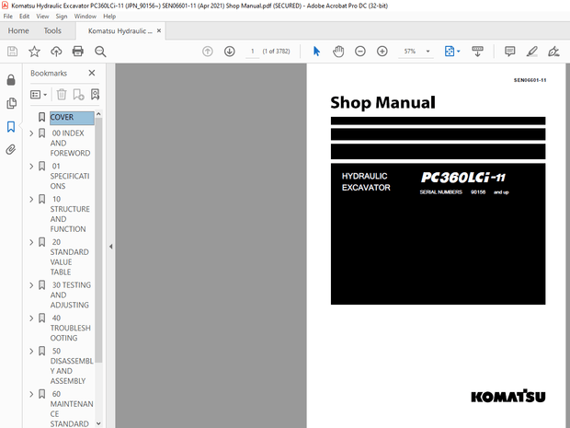Click the scrolling mode keyboard-arrow icon
The image size is (570, 428).
[477, 52]
